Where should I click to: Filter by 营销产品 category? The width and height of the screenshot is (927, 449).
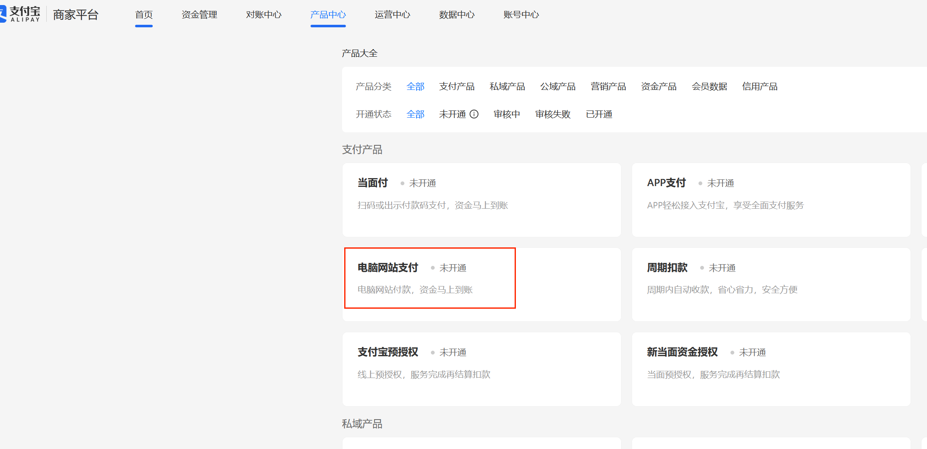(608, 87)
